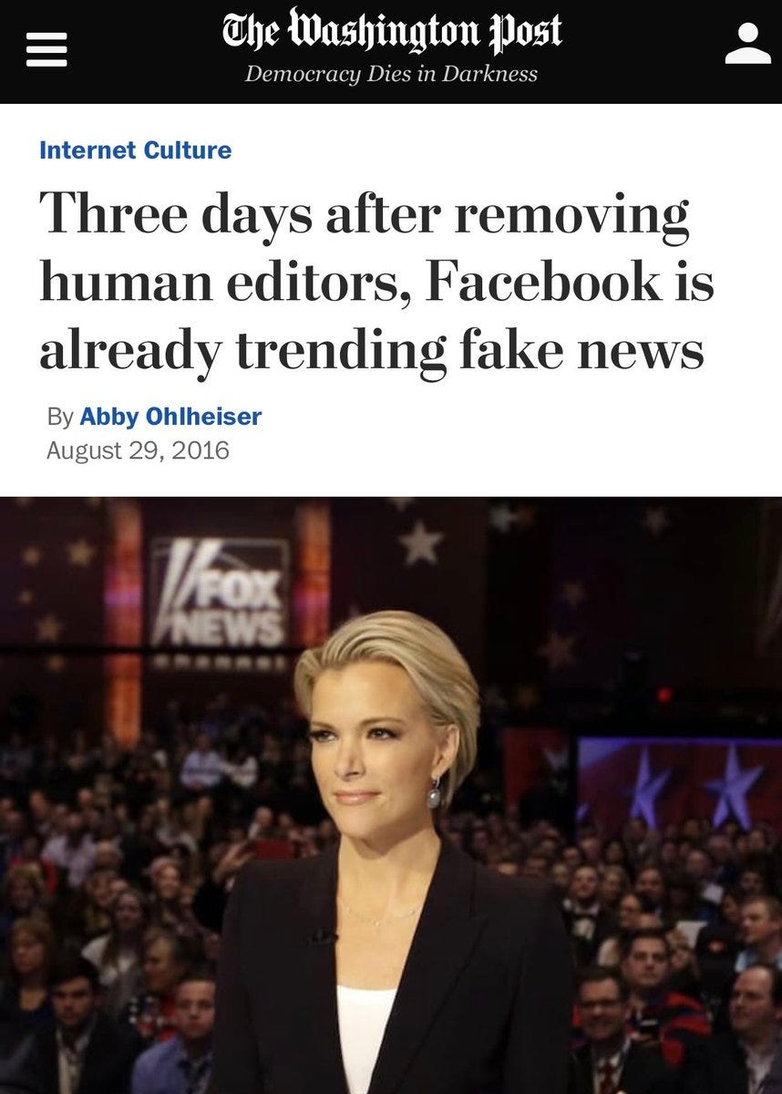Screen dimensions: 782x1094
Task: Open the Internet Culture section link
Action: 135,150
